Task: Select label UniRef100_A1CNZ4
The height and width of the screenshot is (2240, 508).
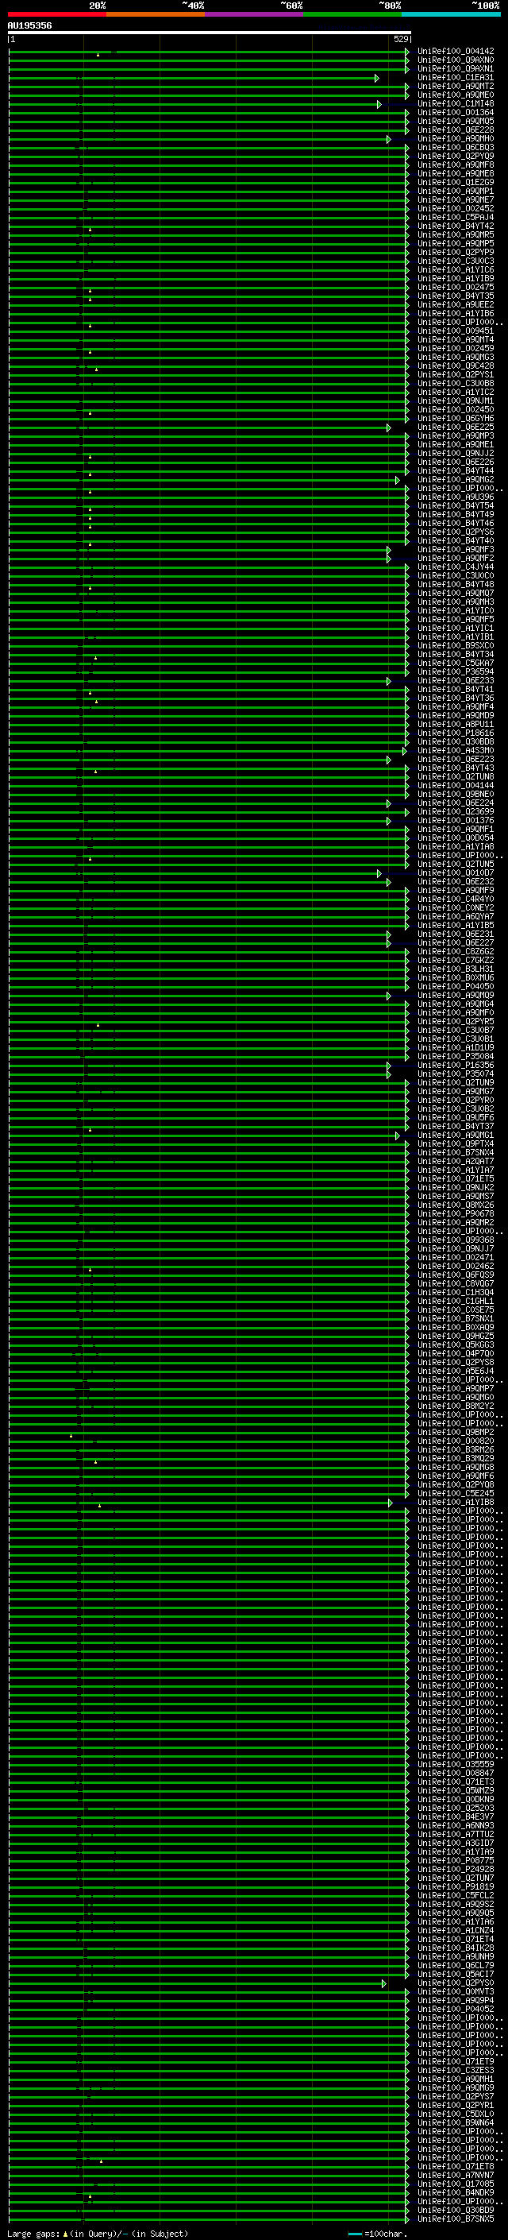Action: point(456,1929)
